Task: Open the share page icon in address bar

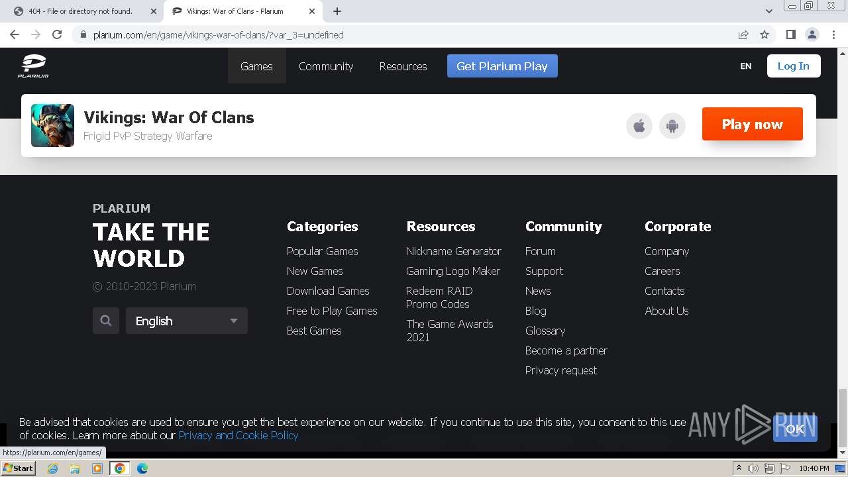Action: 743,34
